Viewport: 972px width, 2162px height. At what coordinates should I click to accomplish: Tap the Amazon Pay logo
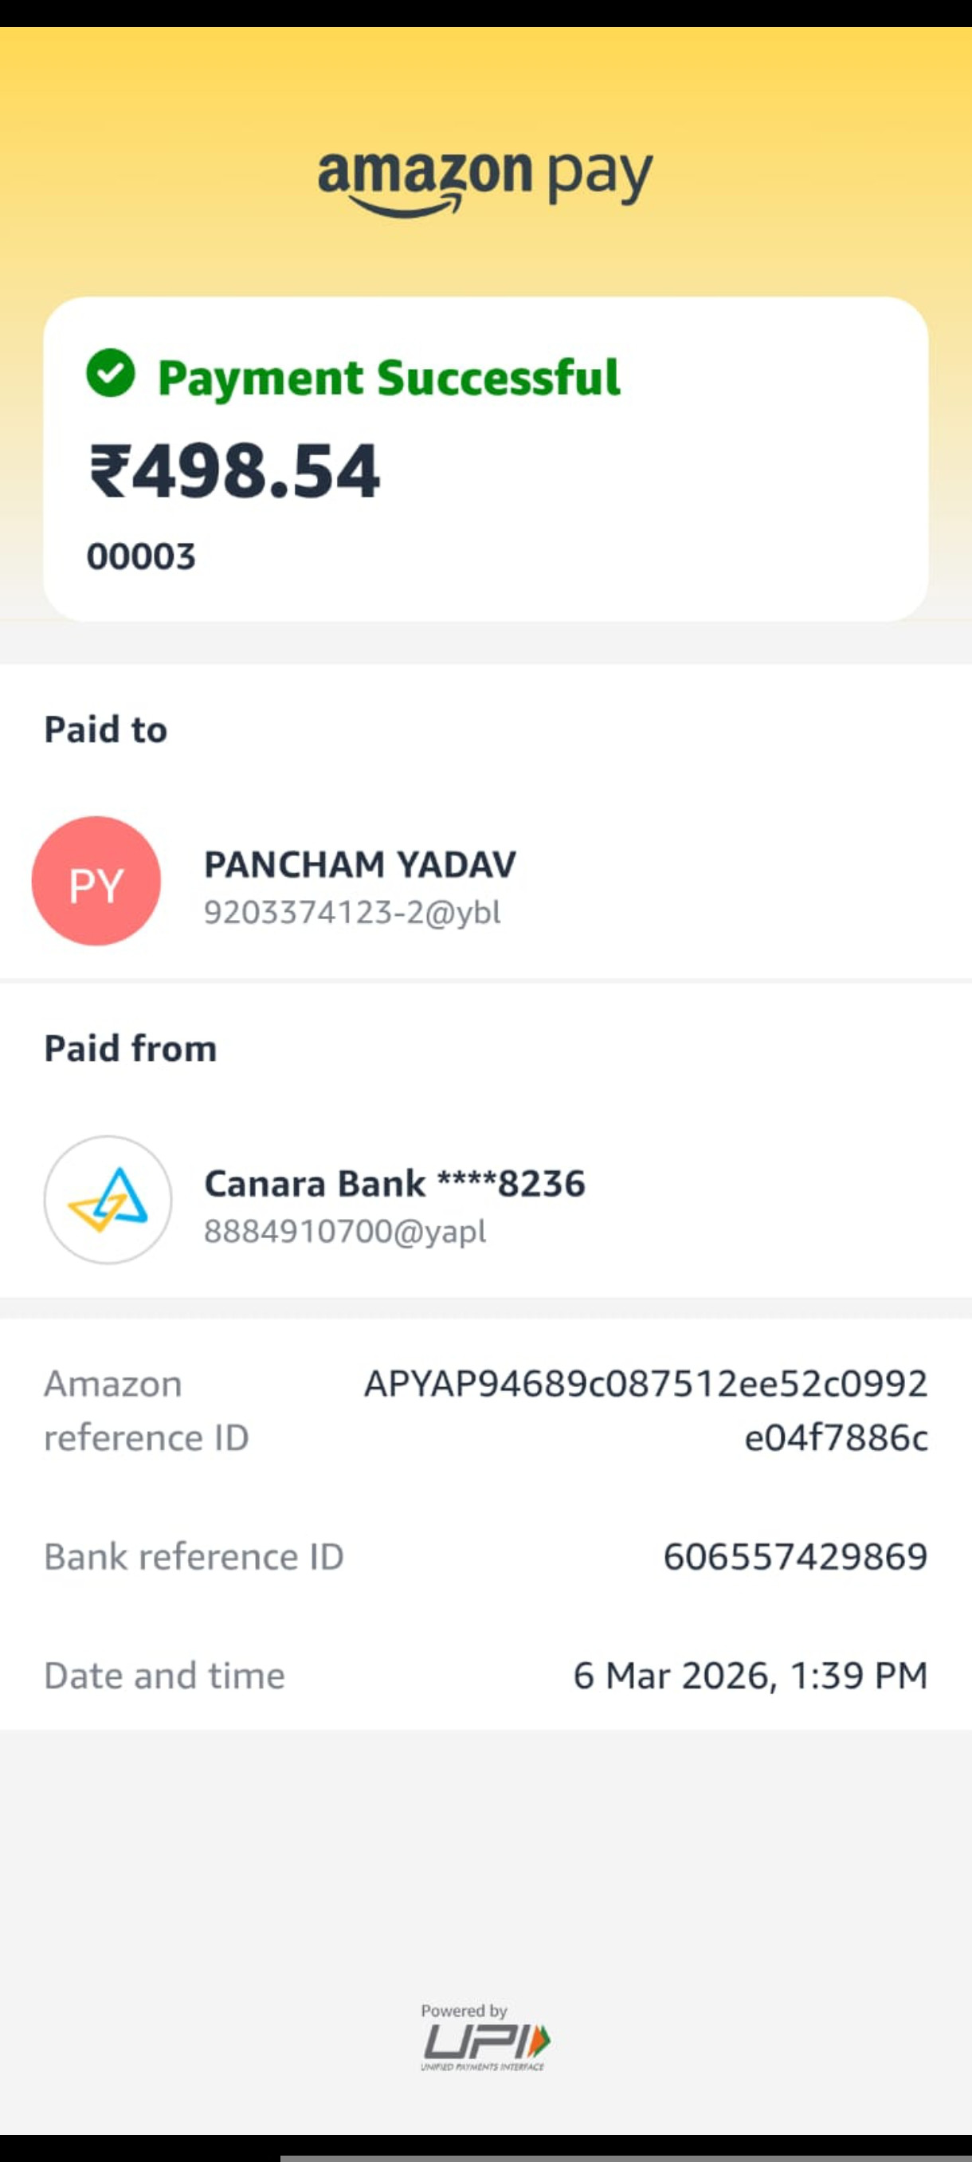coord(484,183)
